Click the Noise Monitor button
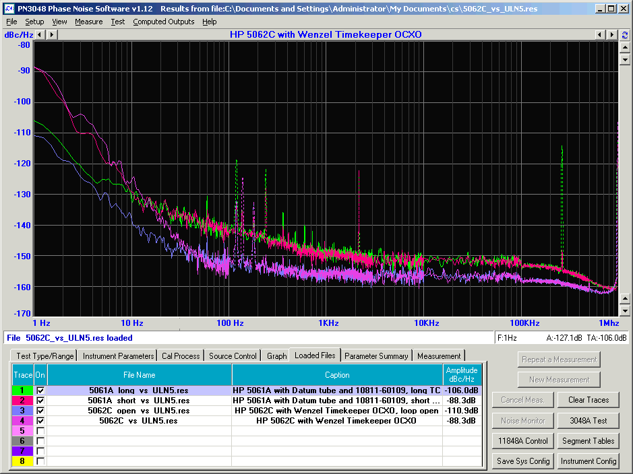633x474 pixels. pyautogui.click(x=523, y=420)
